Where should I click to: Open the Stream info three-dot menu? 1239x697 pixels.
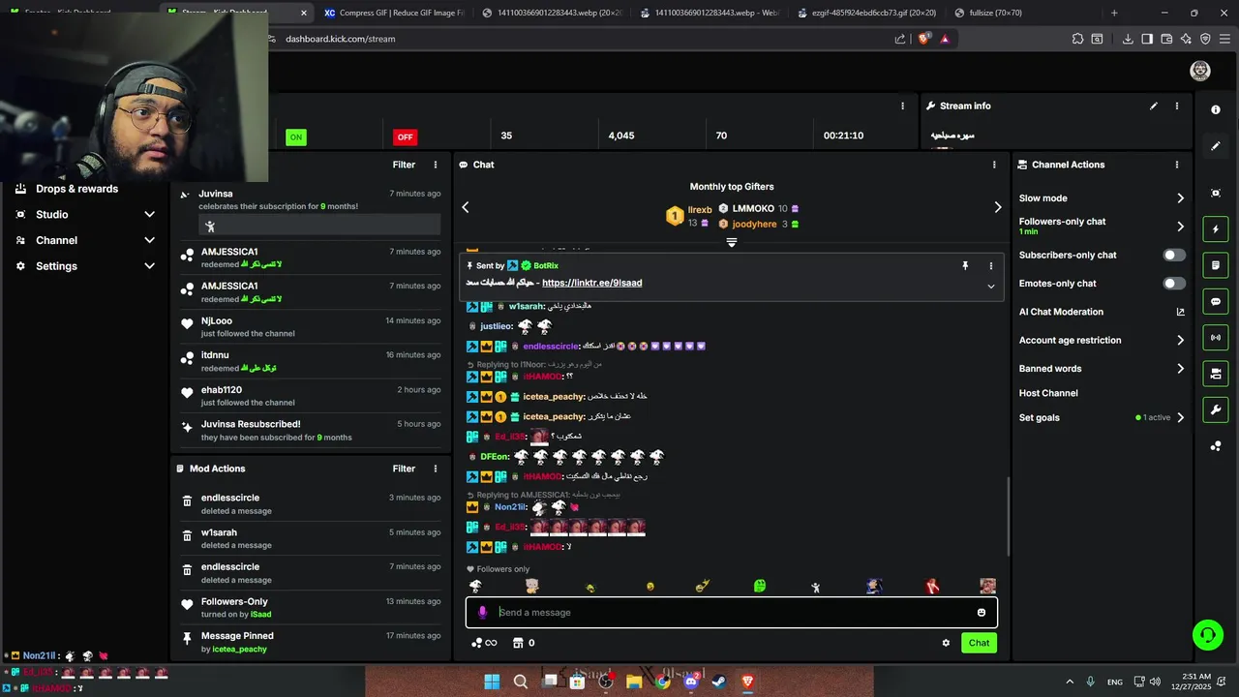1177,106
